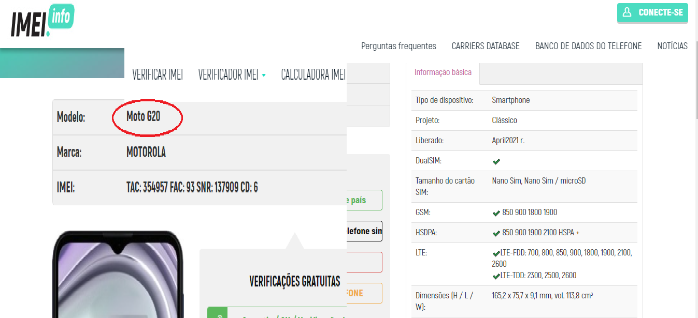Click GSM bands 850 900 1800 1900

pyautogui.click(x=530, y=213)
